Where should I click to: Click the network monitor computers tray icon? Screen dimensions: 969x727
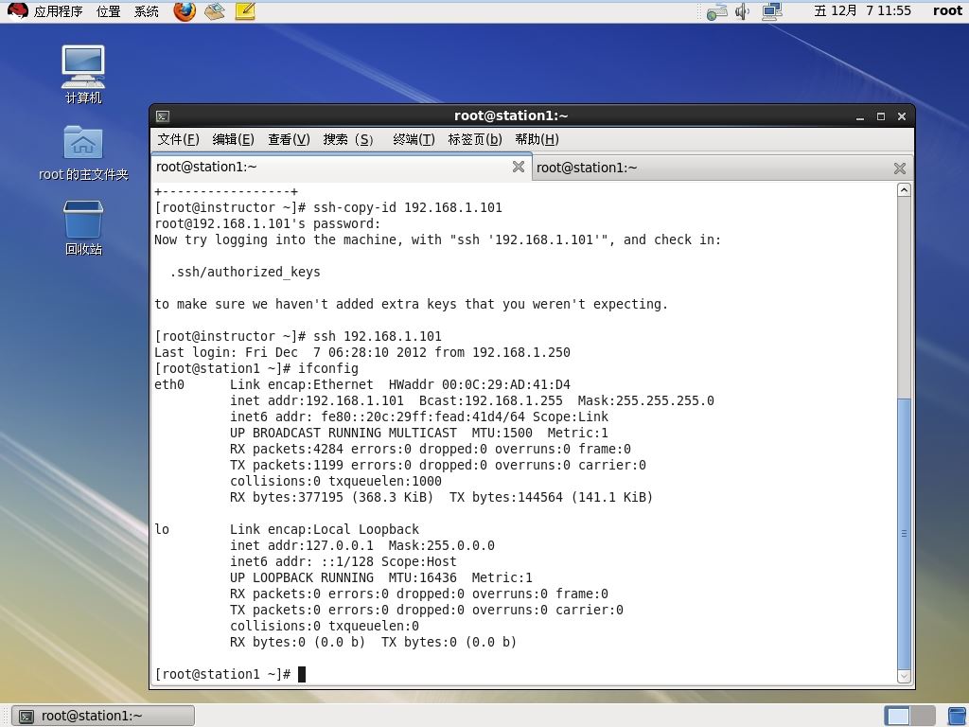[772, 11]
